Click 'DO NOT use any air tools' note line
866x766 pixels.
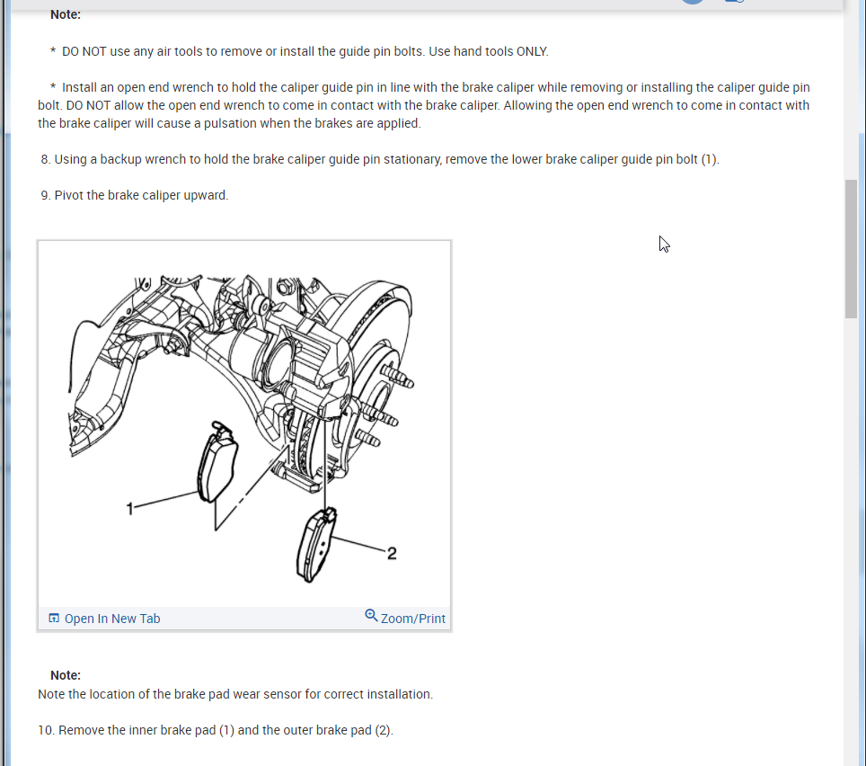[299, 51]
